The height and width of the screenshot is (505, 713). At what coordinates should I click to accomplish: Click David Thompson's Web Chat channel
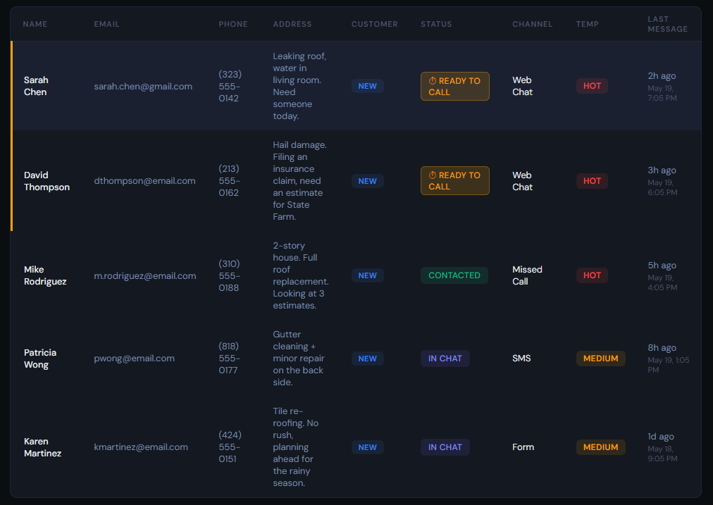click(x=523, y=181)
